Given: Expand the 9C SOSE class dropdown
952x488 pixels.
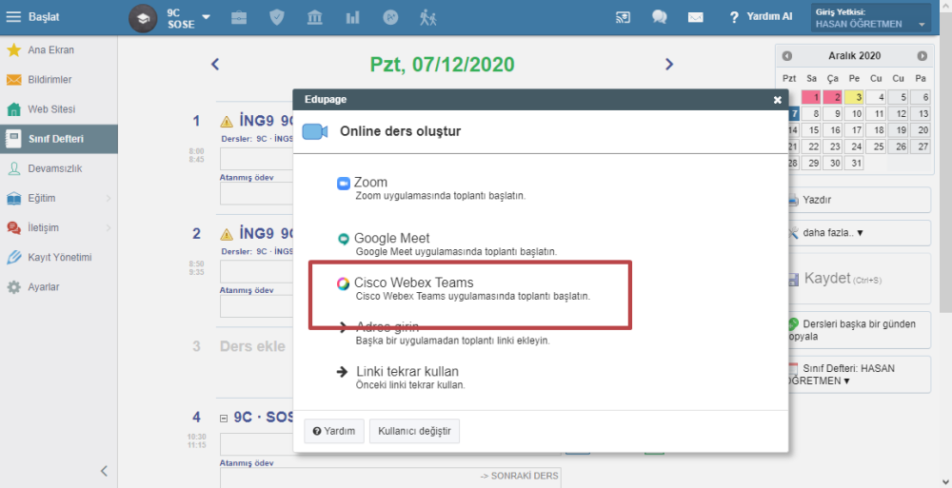Looking at the screenshot, I should (206, 17).
